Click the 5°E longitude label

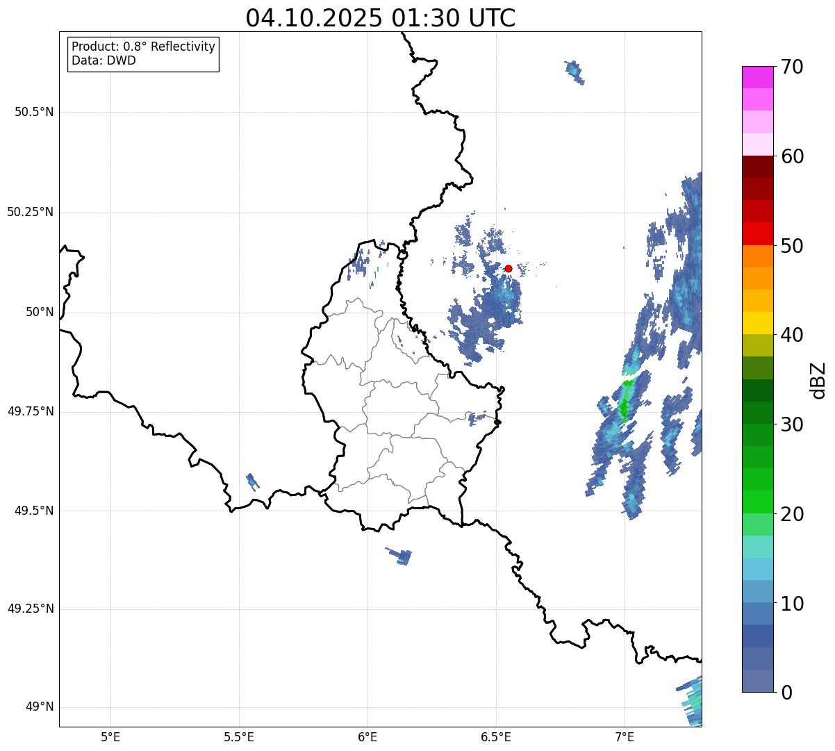(x=110, y=736)
